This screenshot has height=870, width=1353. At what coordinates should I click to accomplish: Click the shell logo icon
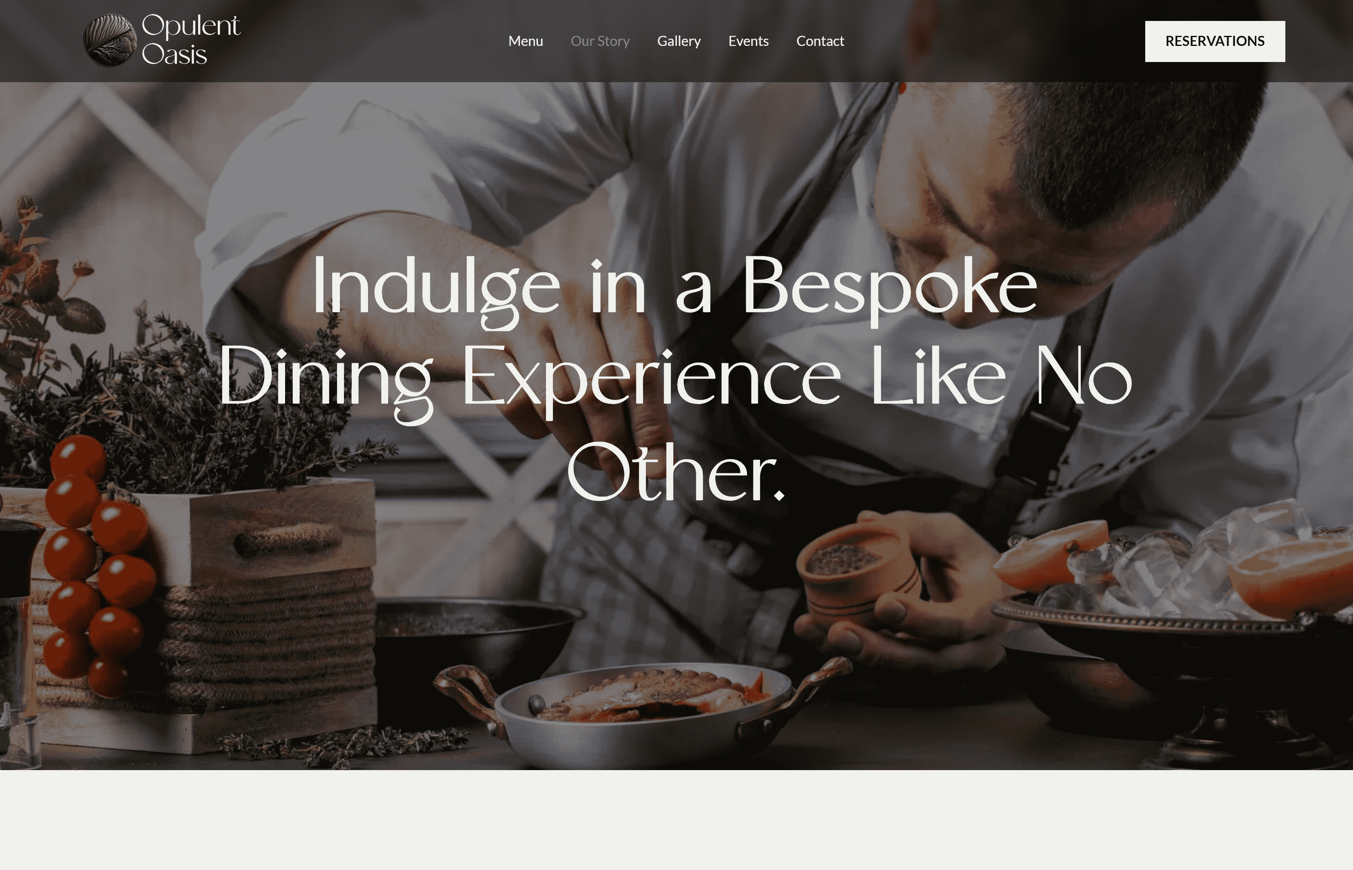[x=110, y=40]
